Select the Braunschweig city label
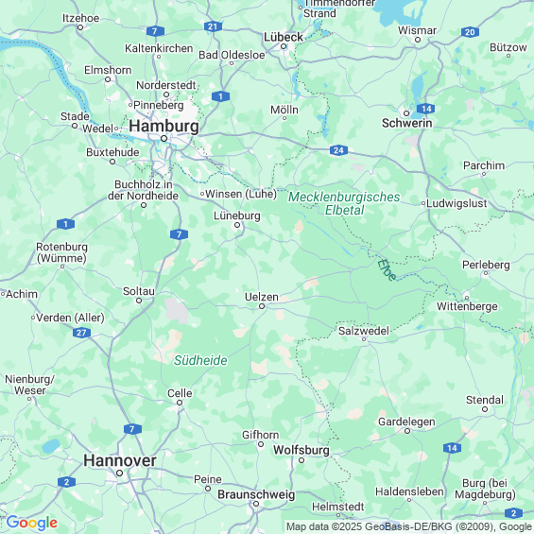The width and height of the screenshot is (534, 534). click(x=256, y=494)
